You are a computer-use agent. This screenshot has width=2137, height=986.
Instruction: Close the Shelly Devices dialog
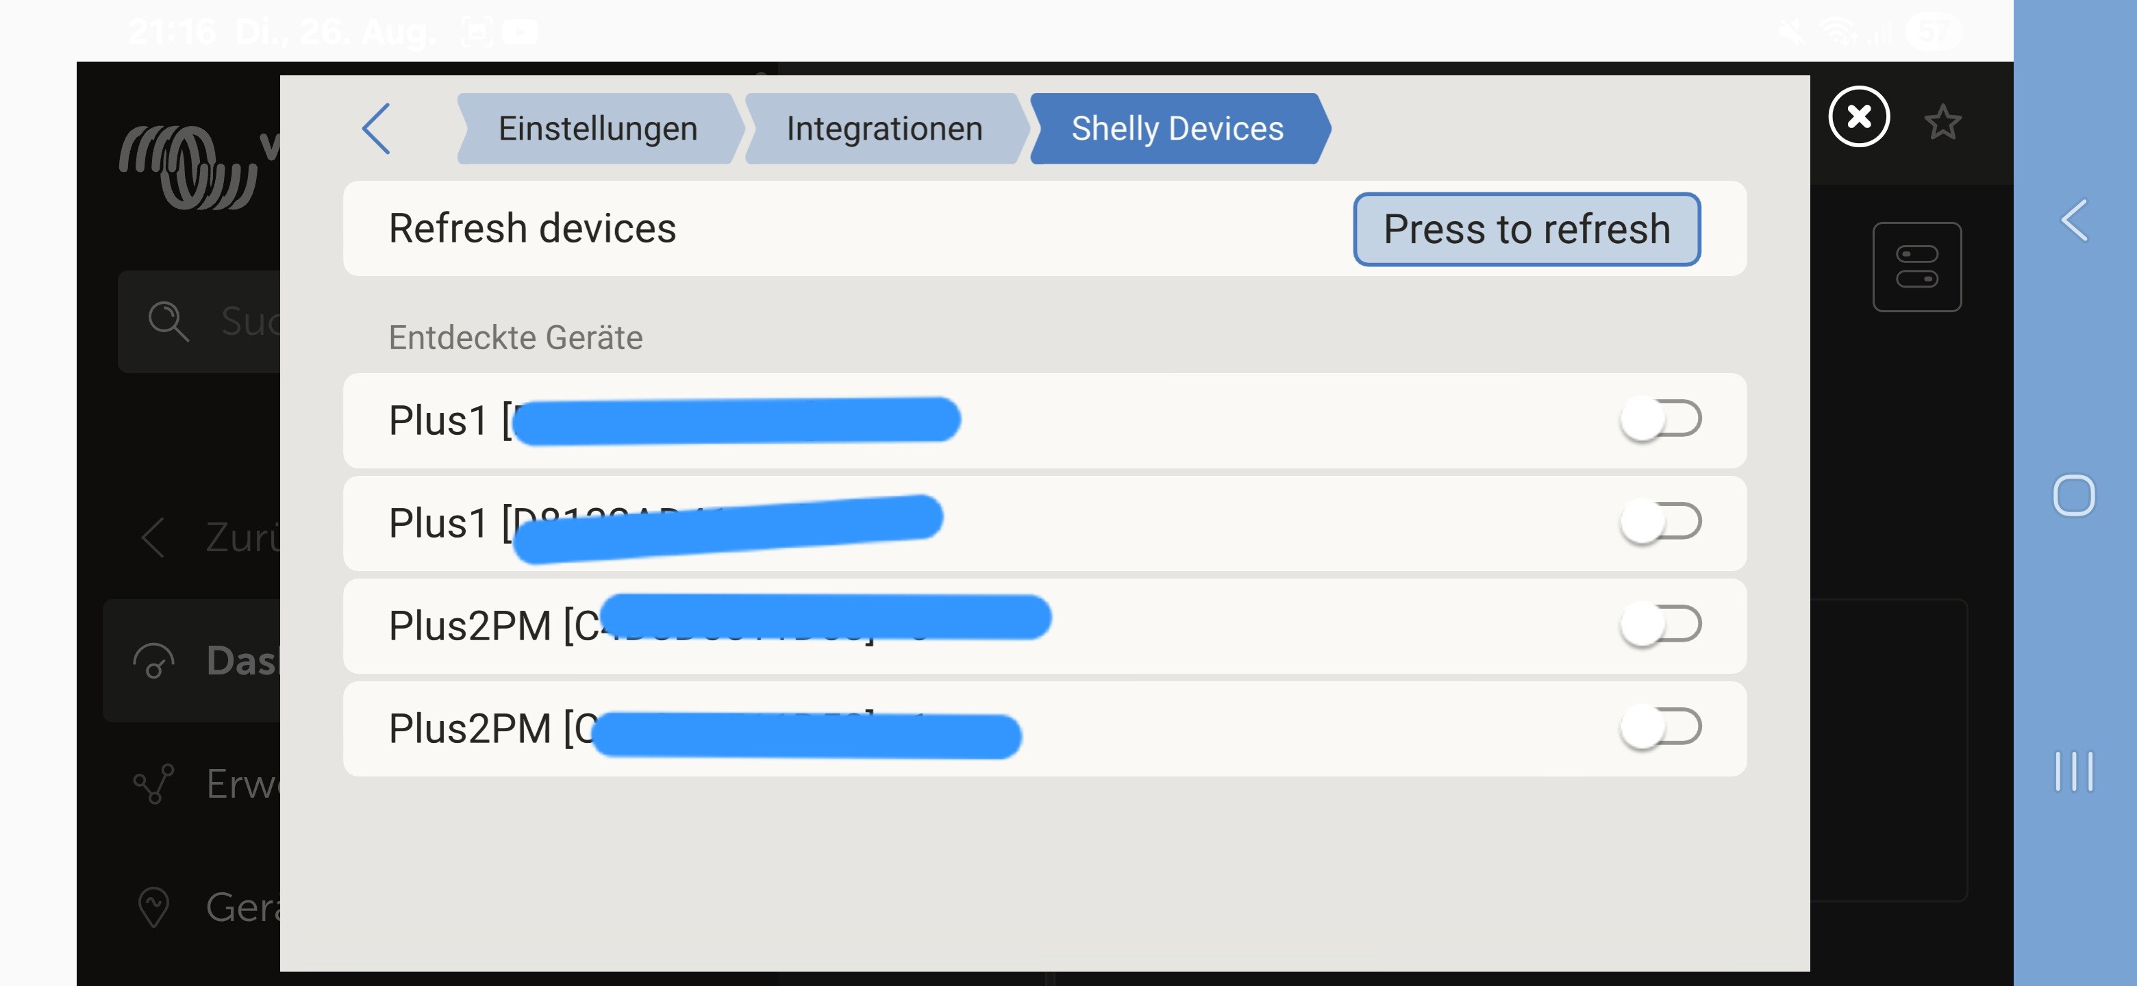tap(1858, 117)
